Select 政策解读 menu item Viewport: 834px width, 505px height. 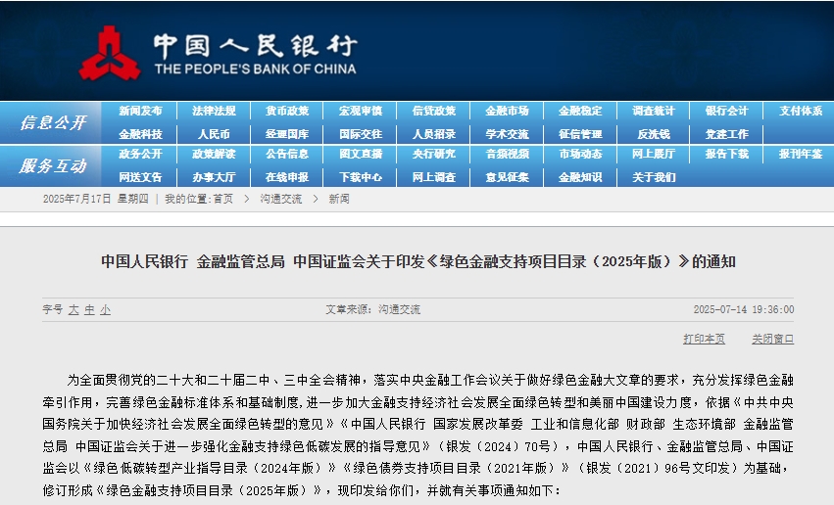(x=214, y=154)
